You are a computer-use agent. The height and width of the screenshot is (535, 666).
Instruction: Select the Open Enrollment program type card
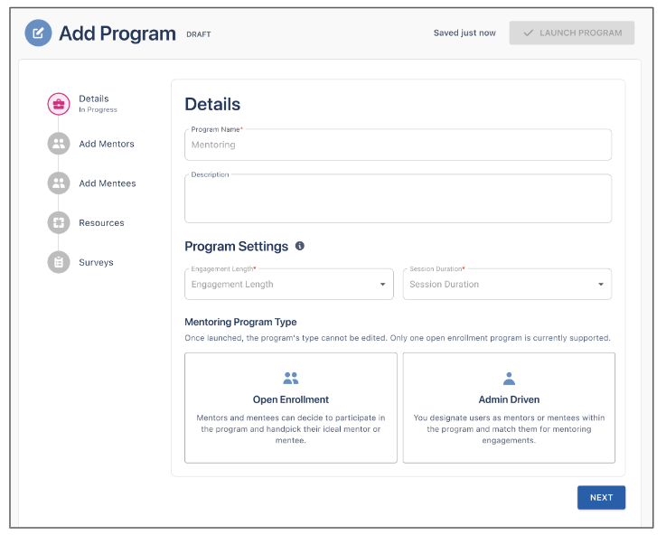click(290, 408)
